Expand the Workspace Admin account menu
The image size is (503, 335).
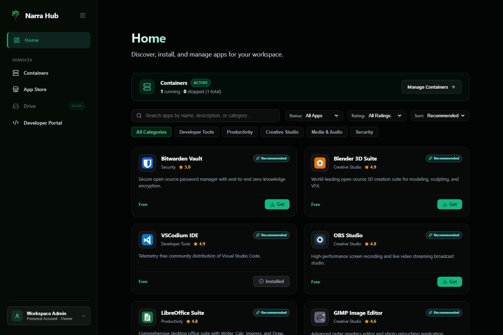(49, 316)
